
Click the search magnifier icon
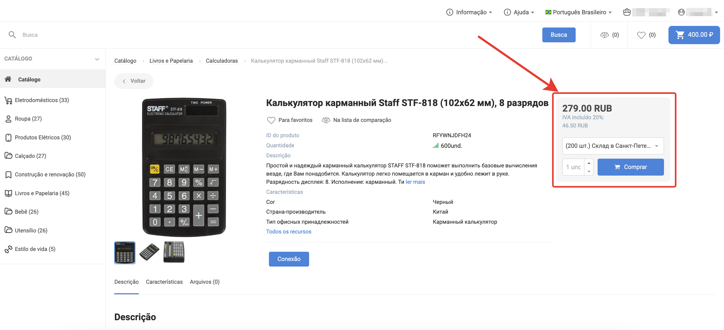point(12,35)
